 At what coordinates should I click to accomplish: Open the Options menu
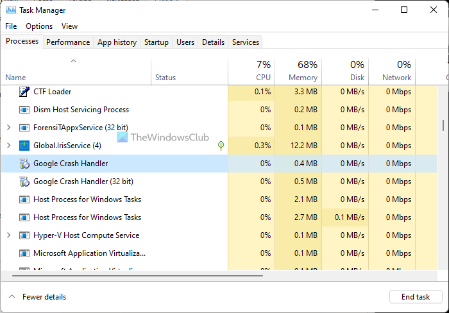(x=39, y=26)
